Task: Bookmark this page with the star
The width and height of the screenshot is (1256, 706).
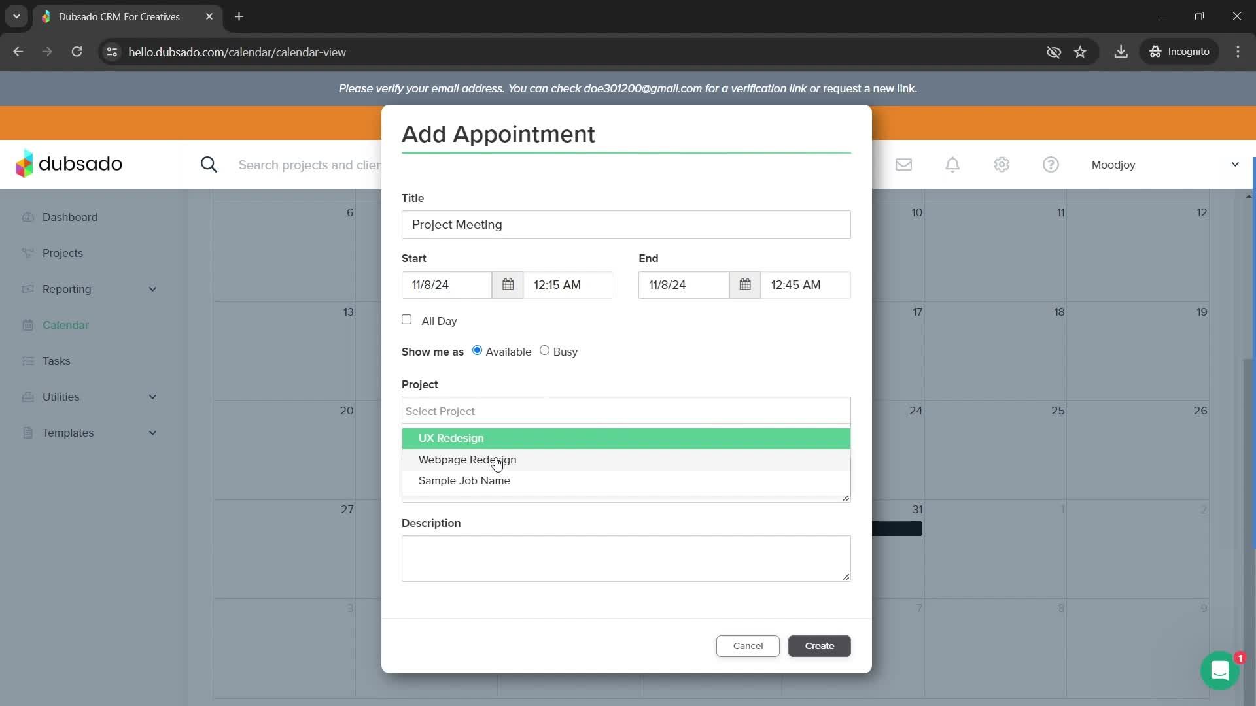Action: click(x=1080, y=52)
